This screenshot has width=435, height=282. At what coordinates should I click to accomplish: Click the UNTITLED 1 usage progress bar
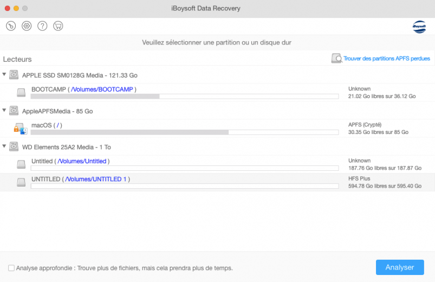click(185, 186)
